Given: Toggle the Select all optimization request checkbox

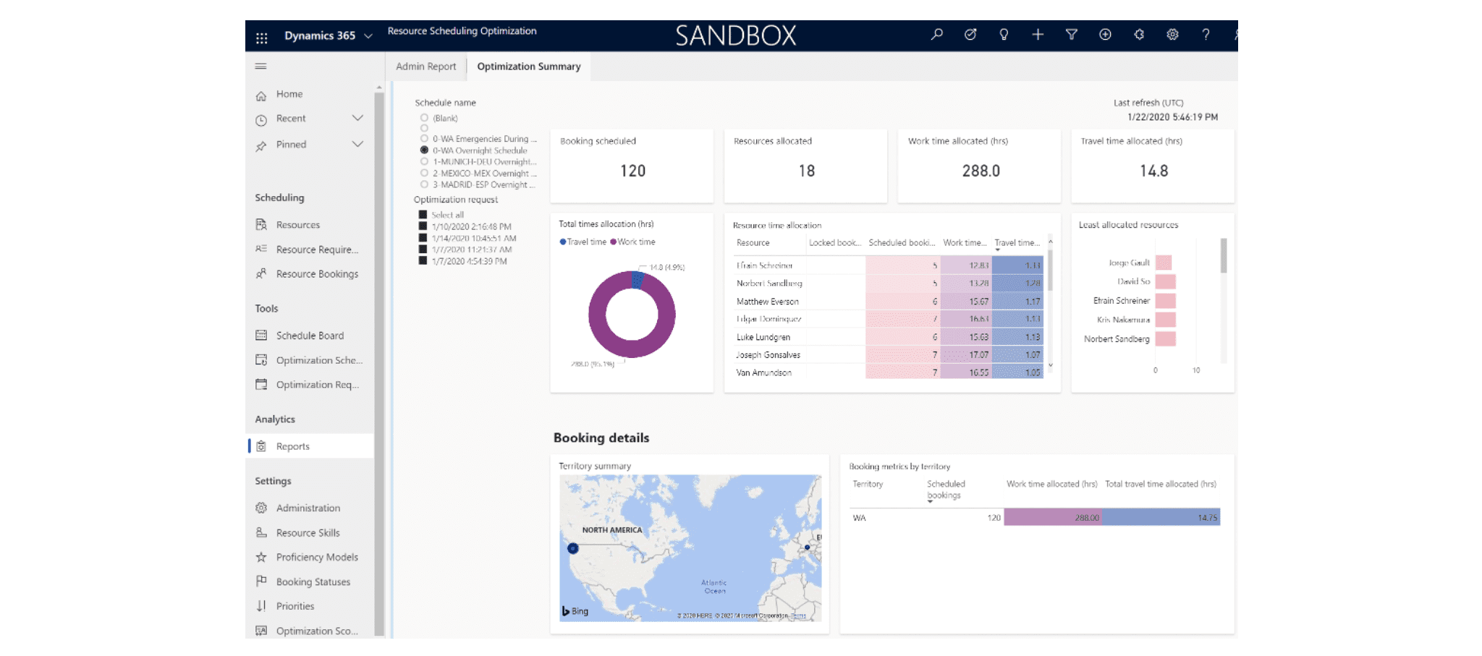Looking at the screenshot, I should pos(423,215).
